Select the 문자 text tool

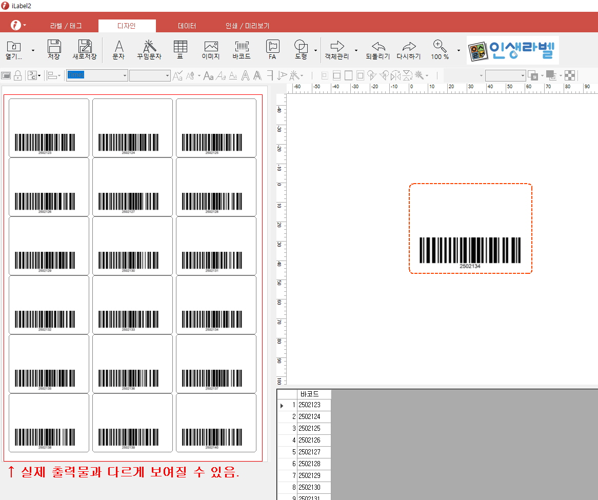pyautogui.click(x=118, y=50)
